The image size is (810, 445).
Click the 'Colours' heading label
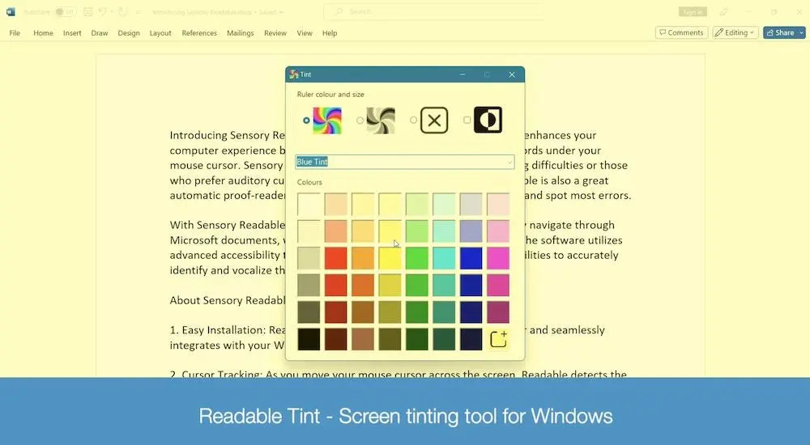(x=309, y=182)
